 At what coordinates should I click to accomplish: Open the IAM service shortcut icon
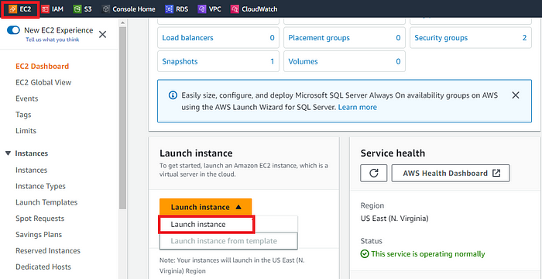coord(45,9)
